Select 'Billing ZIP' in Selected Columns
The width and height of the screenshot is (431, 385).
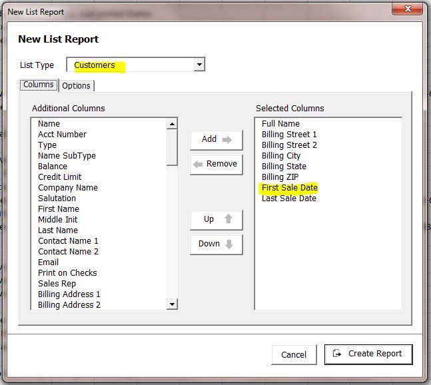280,177
